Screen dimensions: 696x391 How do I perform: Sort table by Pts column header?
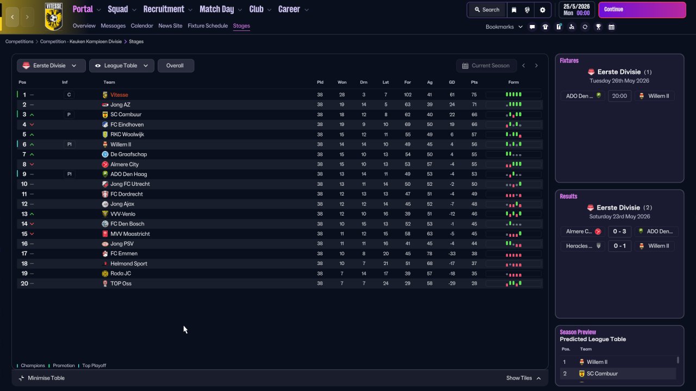[474, 83]
